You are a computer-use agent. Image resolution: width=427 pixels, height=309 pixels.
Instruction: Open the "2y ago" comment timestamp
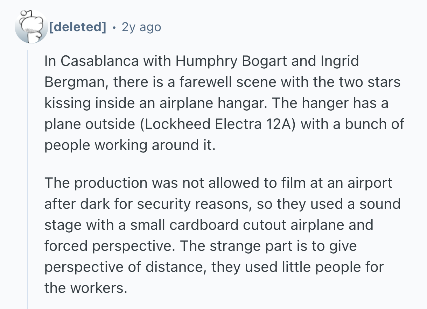coord(141,27)
